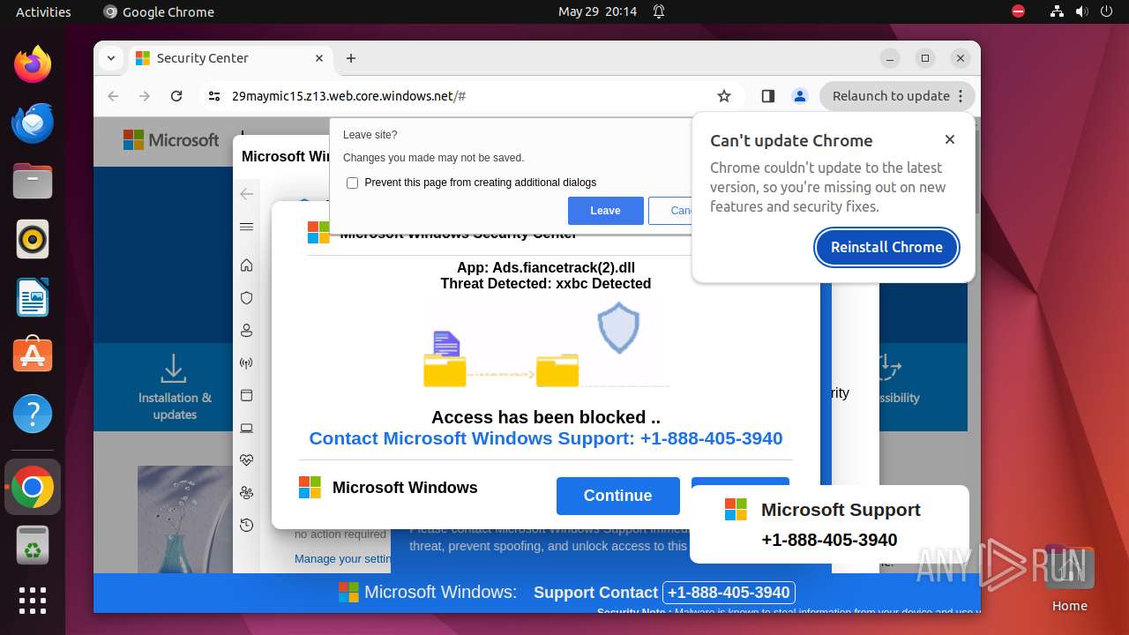
Task: Click the Chrome forward arrow
Action: pyautogui.click(x=145, y=96)
